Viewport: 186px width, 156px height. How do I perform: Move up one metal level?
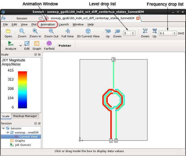click(x=108, y=33)
